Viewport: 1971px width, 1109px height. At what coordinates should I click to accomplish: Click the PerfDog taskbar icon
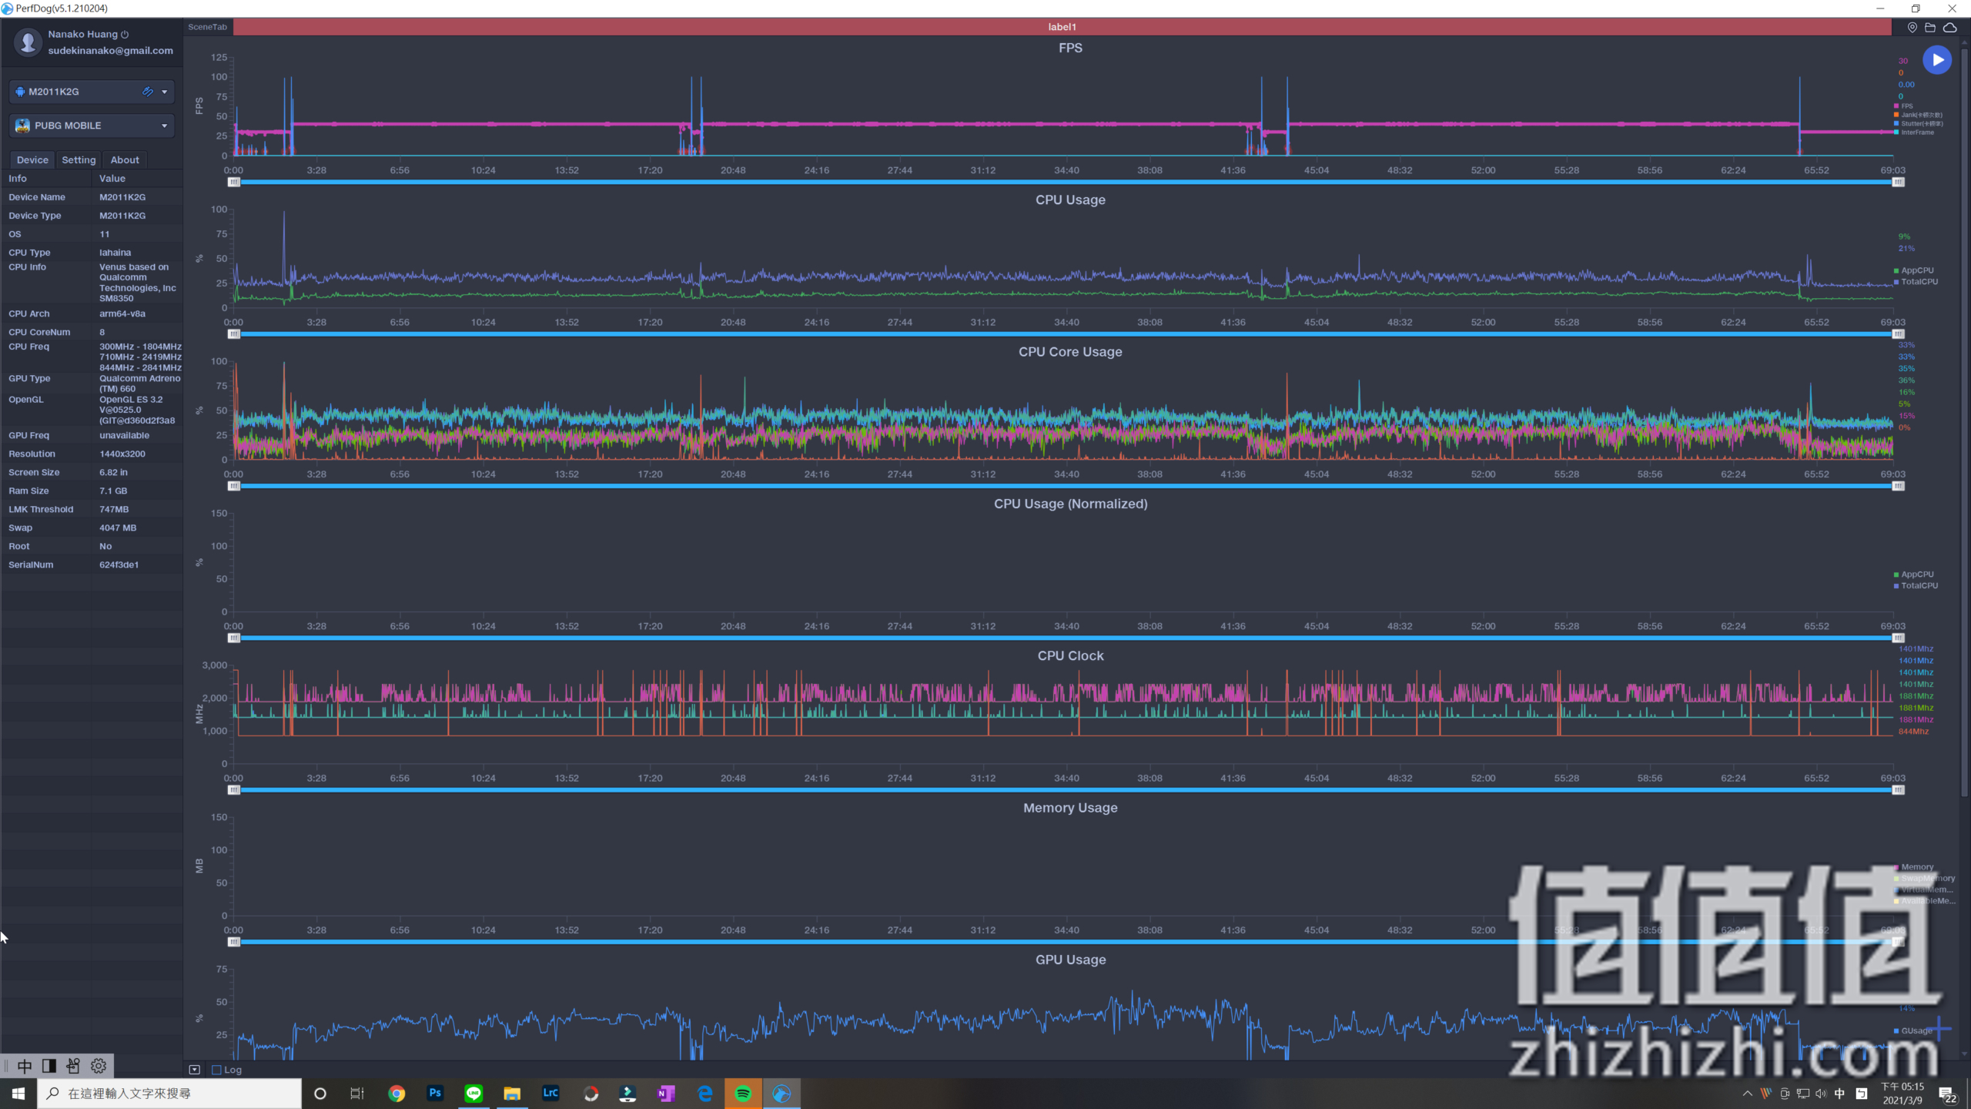[x=781, y=1094]
